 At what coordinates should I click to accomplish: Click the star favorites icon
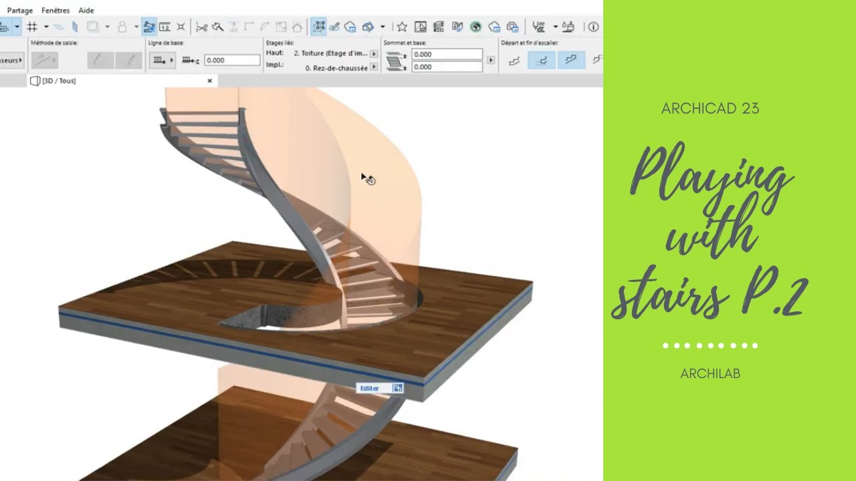click(402, 27)
